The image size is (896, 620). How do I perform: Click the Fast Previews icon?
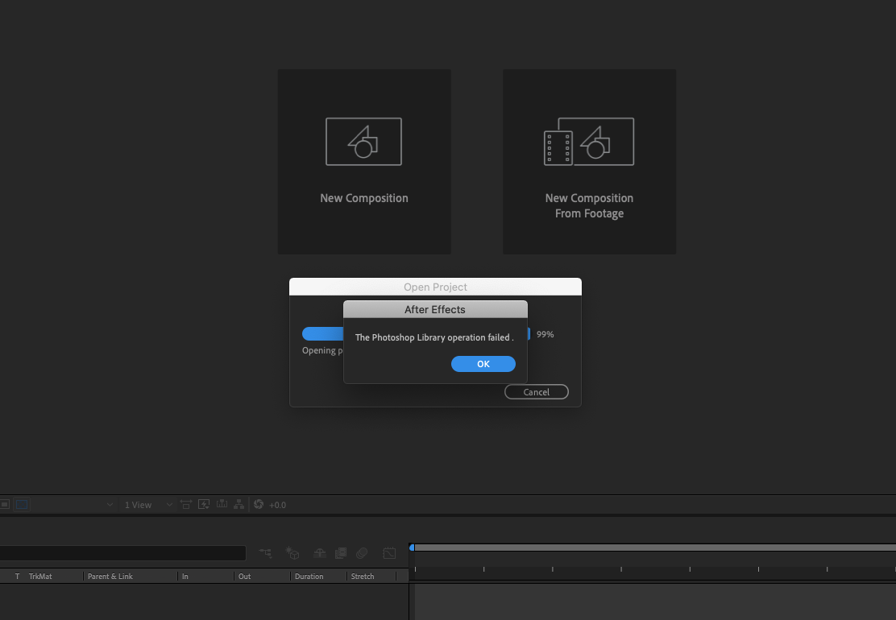click(203, 504)
